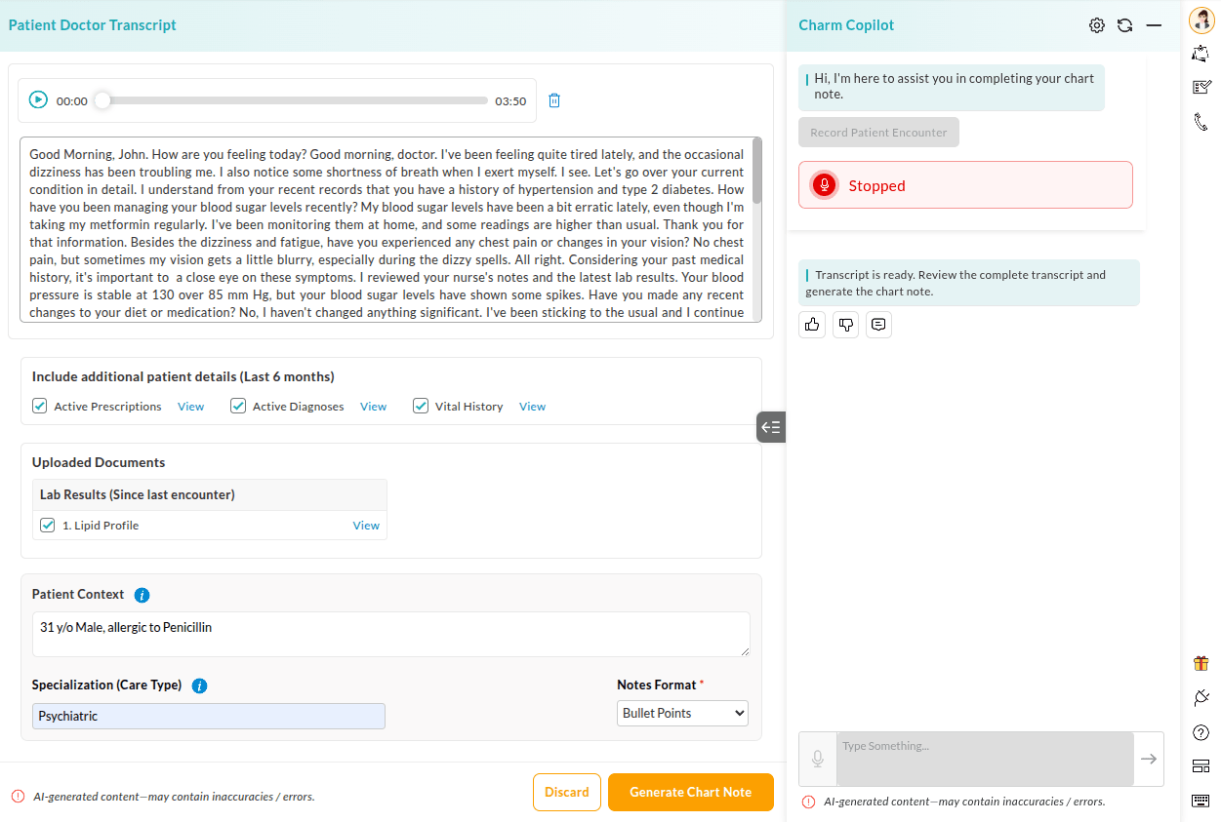Open the phone call sidebar icon
This screenshot has height=822, width=1221.
pyautogui.click(x=1201, y=122)
